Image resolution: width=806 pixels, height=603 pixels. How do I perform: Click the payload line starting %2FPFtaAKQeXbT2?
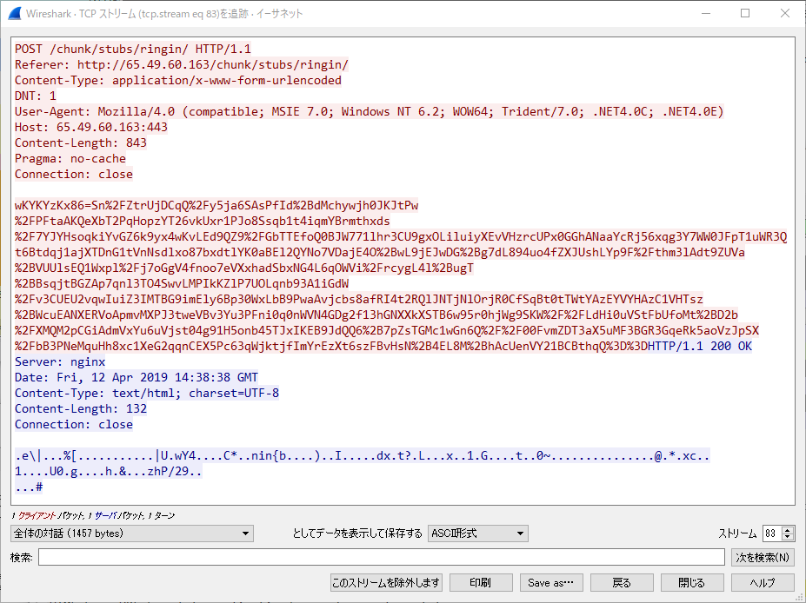click(x=203, y=221)
